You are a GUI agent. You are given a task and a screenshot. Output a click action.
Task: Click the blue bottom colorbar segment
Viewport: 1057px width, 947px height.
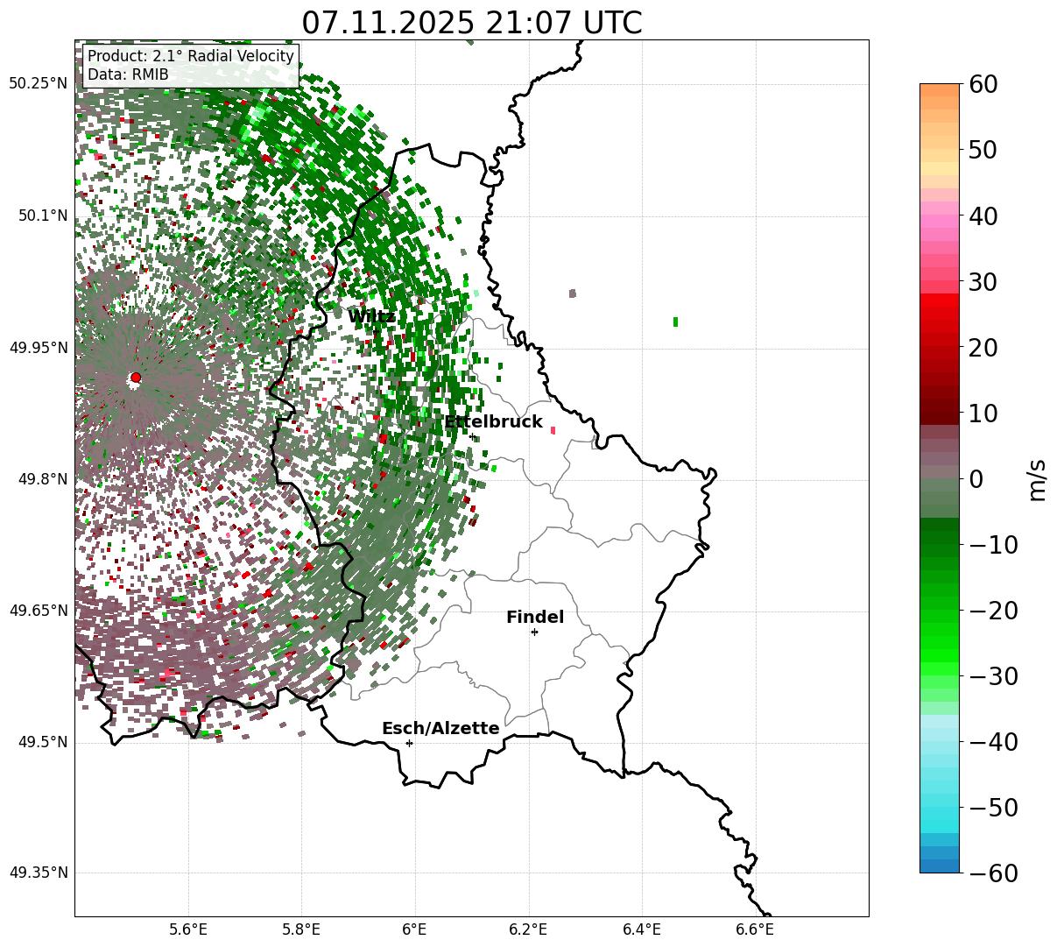click(x=940, y=866)
